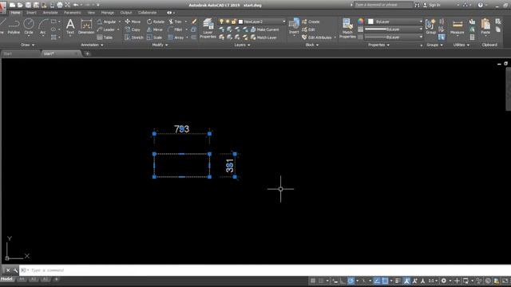Click the Match Properties tool
The image size is (511, 287).
point(347,29)
